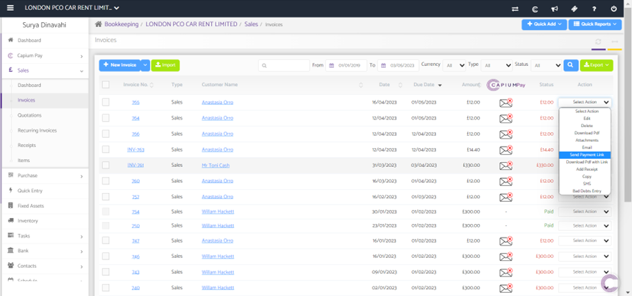Open the Export dropdown button
632x296 pixels.
[596, 65]
